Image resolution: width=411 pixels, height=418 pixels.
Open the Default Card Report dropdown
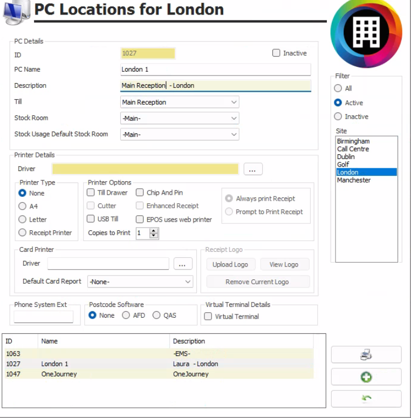[x=140, y=282]
